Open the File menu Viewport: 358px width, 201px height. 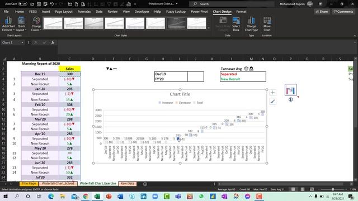[x=6, y=11]
